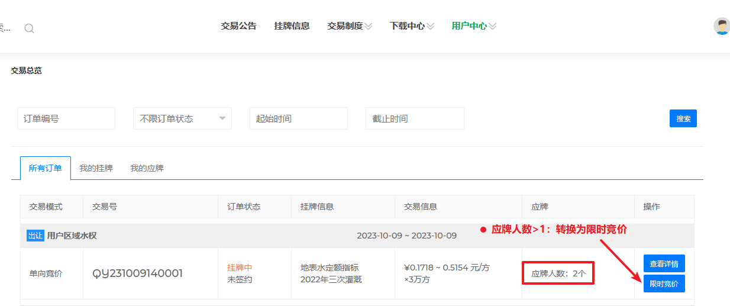Open the 用户中心 dropdown menu

(474, 26)
